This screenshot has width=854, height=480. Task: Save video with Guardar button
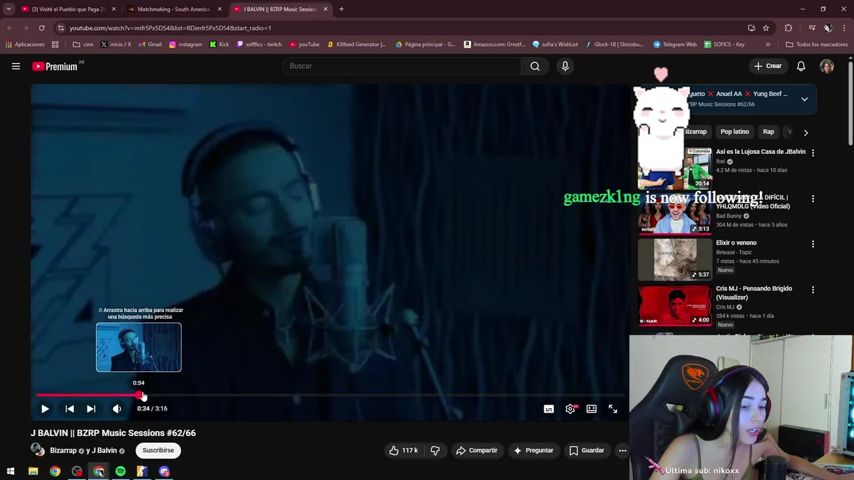pyautogui.click(x=586, y=451)
